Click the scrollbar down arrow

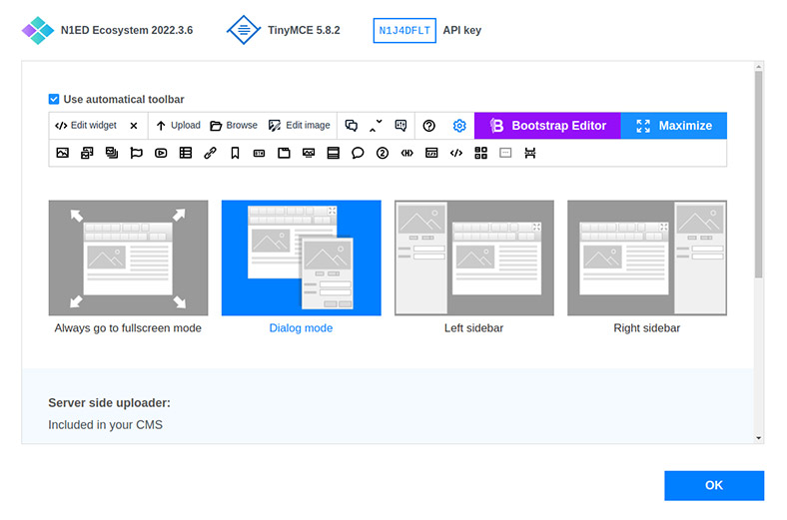pos(759,438)
